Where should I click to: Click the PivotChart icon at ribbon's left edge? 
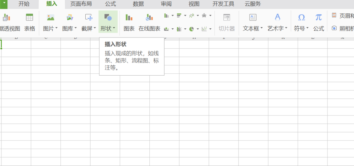tap(6, 17)
